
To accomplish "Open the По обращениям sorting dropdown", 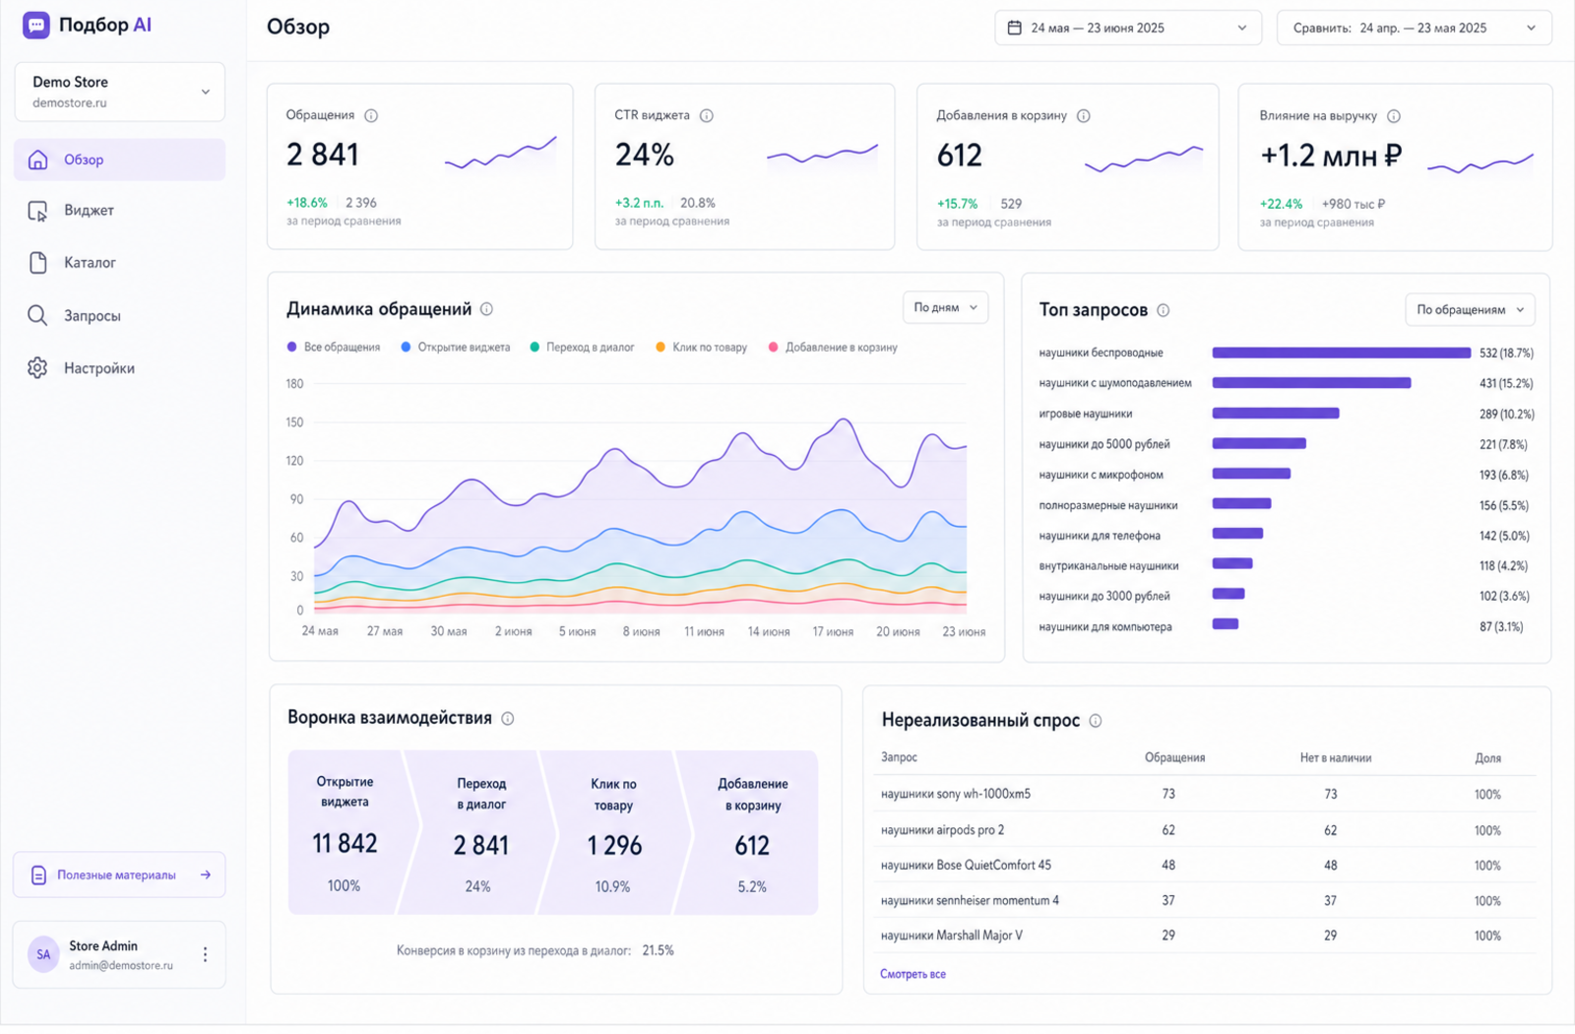I will [x=1470, y=309].
